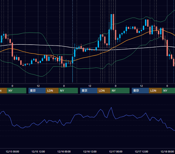
Task: Click hour marker 0 above 12/15 00:00
Action: click(x=12, y=86)
